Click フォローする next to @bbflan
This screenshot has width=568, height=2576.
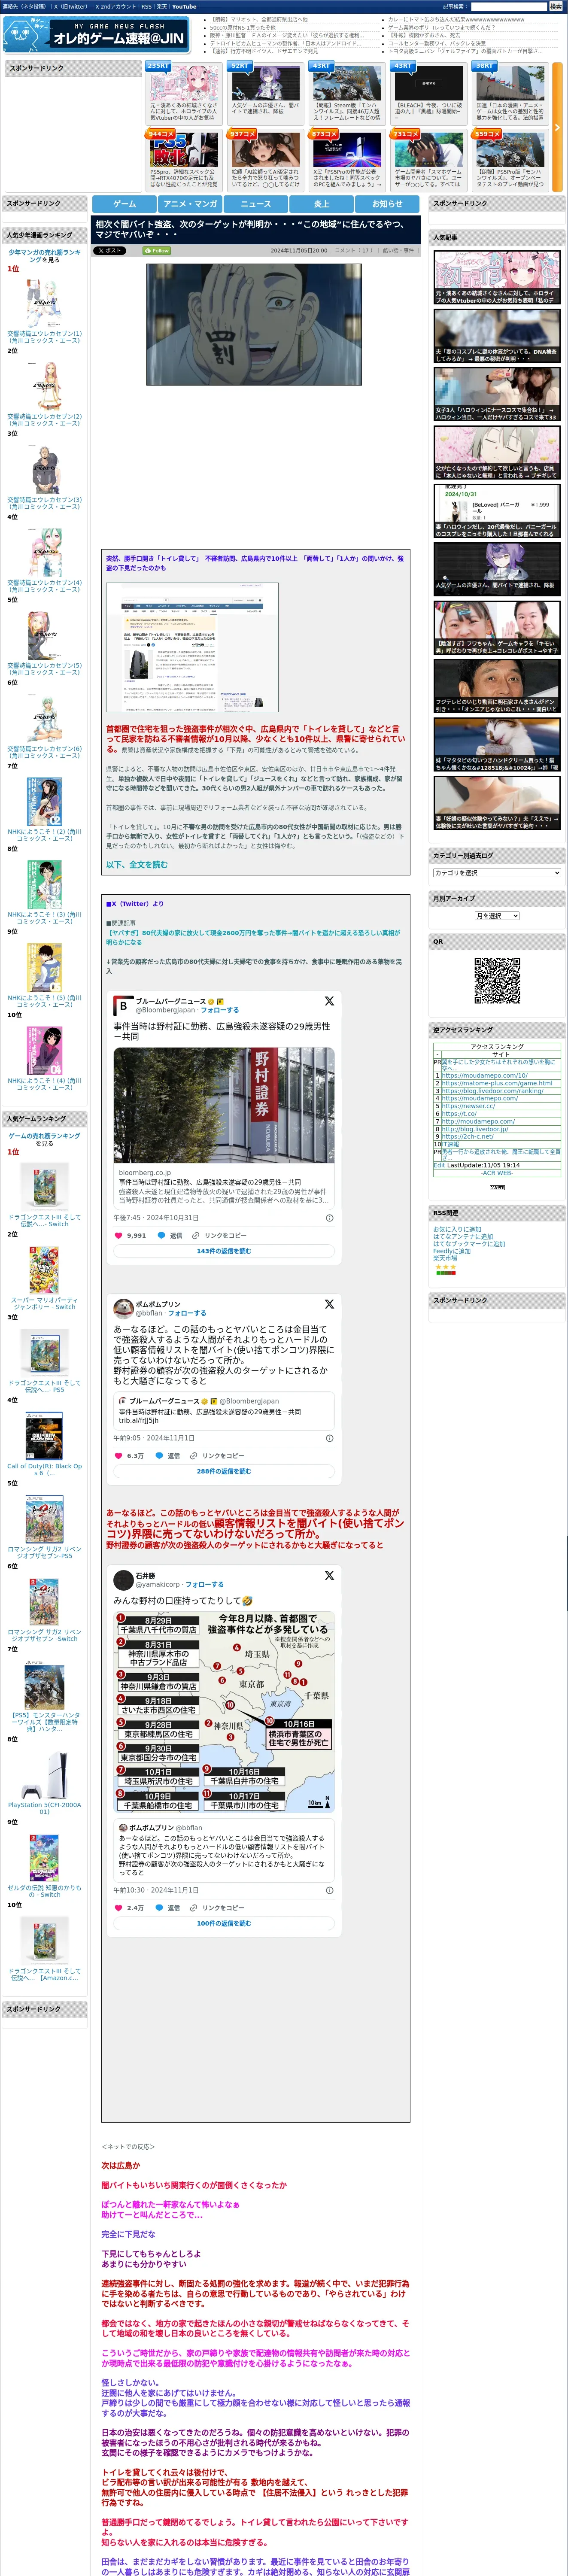187,1313
